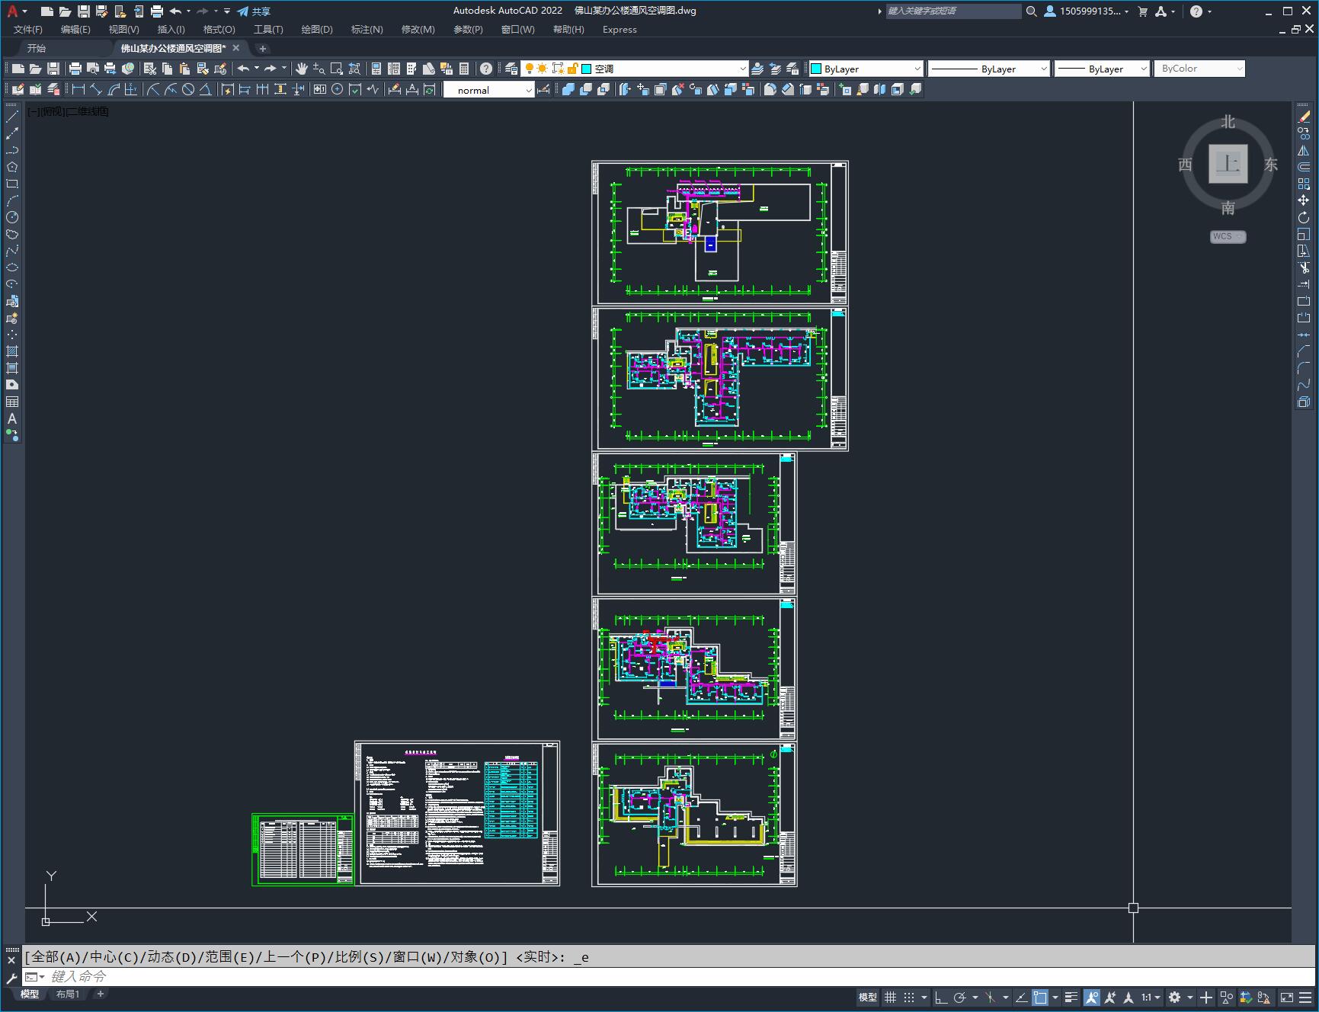The image size is (1319, 1012).
Task: Toggle ortho mode in status bar
Action: [941, 998]
